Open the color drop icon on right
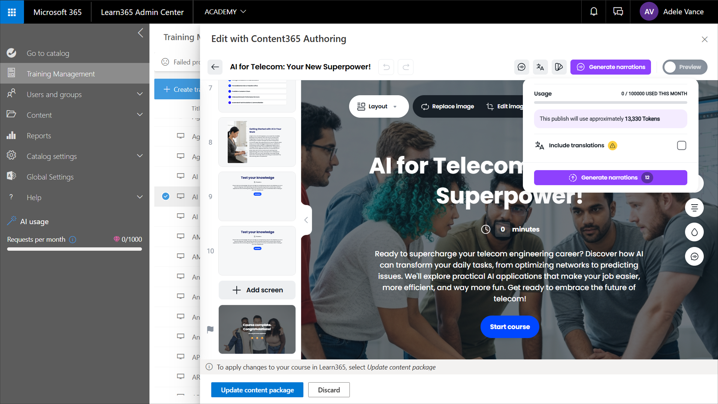The width and height of the screenshot is (718, 404). (x=694, y=232)
